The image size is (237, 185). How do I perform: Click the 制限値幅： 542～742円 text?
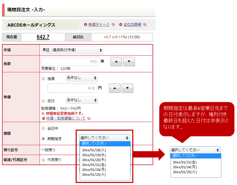(x=61, y=108)
